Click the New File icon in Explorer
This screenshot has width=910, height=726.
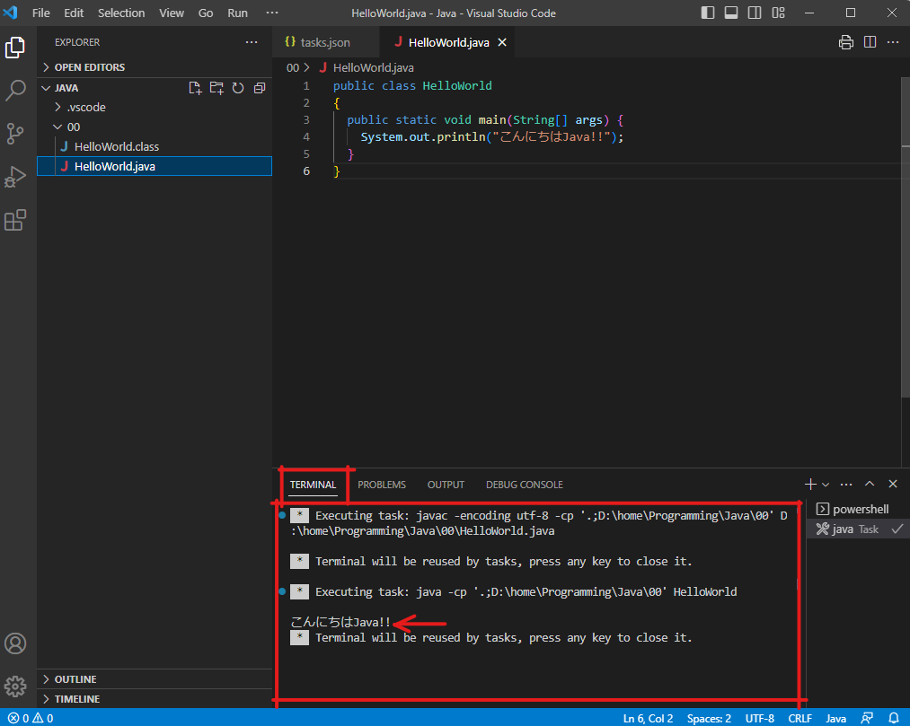point(195,88)
